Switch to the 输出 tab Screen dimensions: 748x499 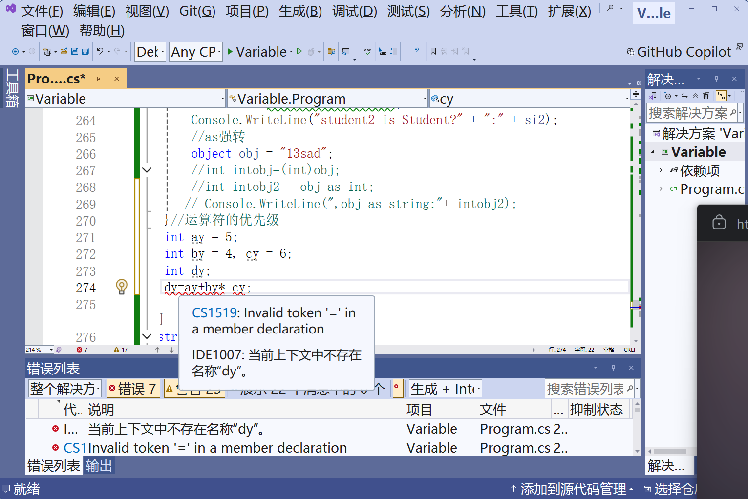pyautogui.click(x=99, y=466)
